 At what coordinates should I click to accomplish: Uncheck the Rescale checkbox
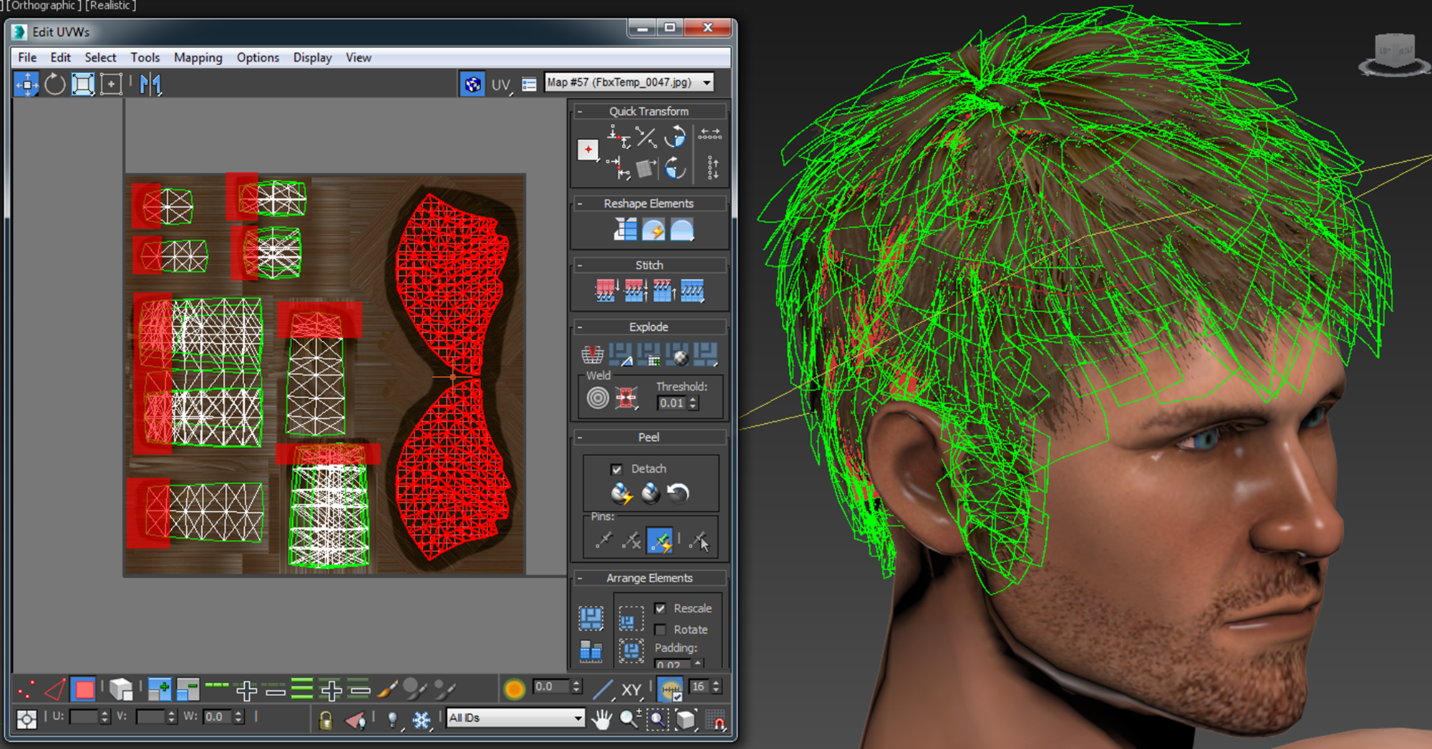(x=660, y=609)
